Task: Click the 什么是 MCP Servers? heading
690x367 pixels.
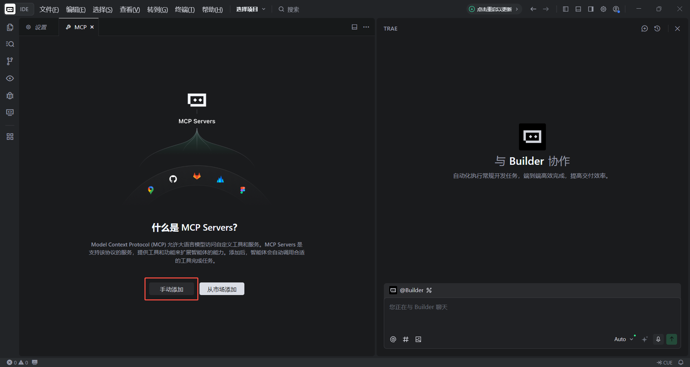Action: [194, 227]
